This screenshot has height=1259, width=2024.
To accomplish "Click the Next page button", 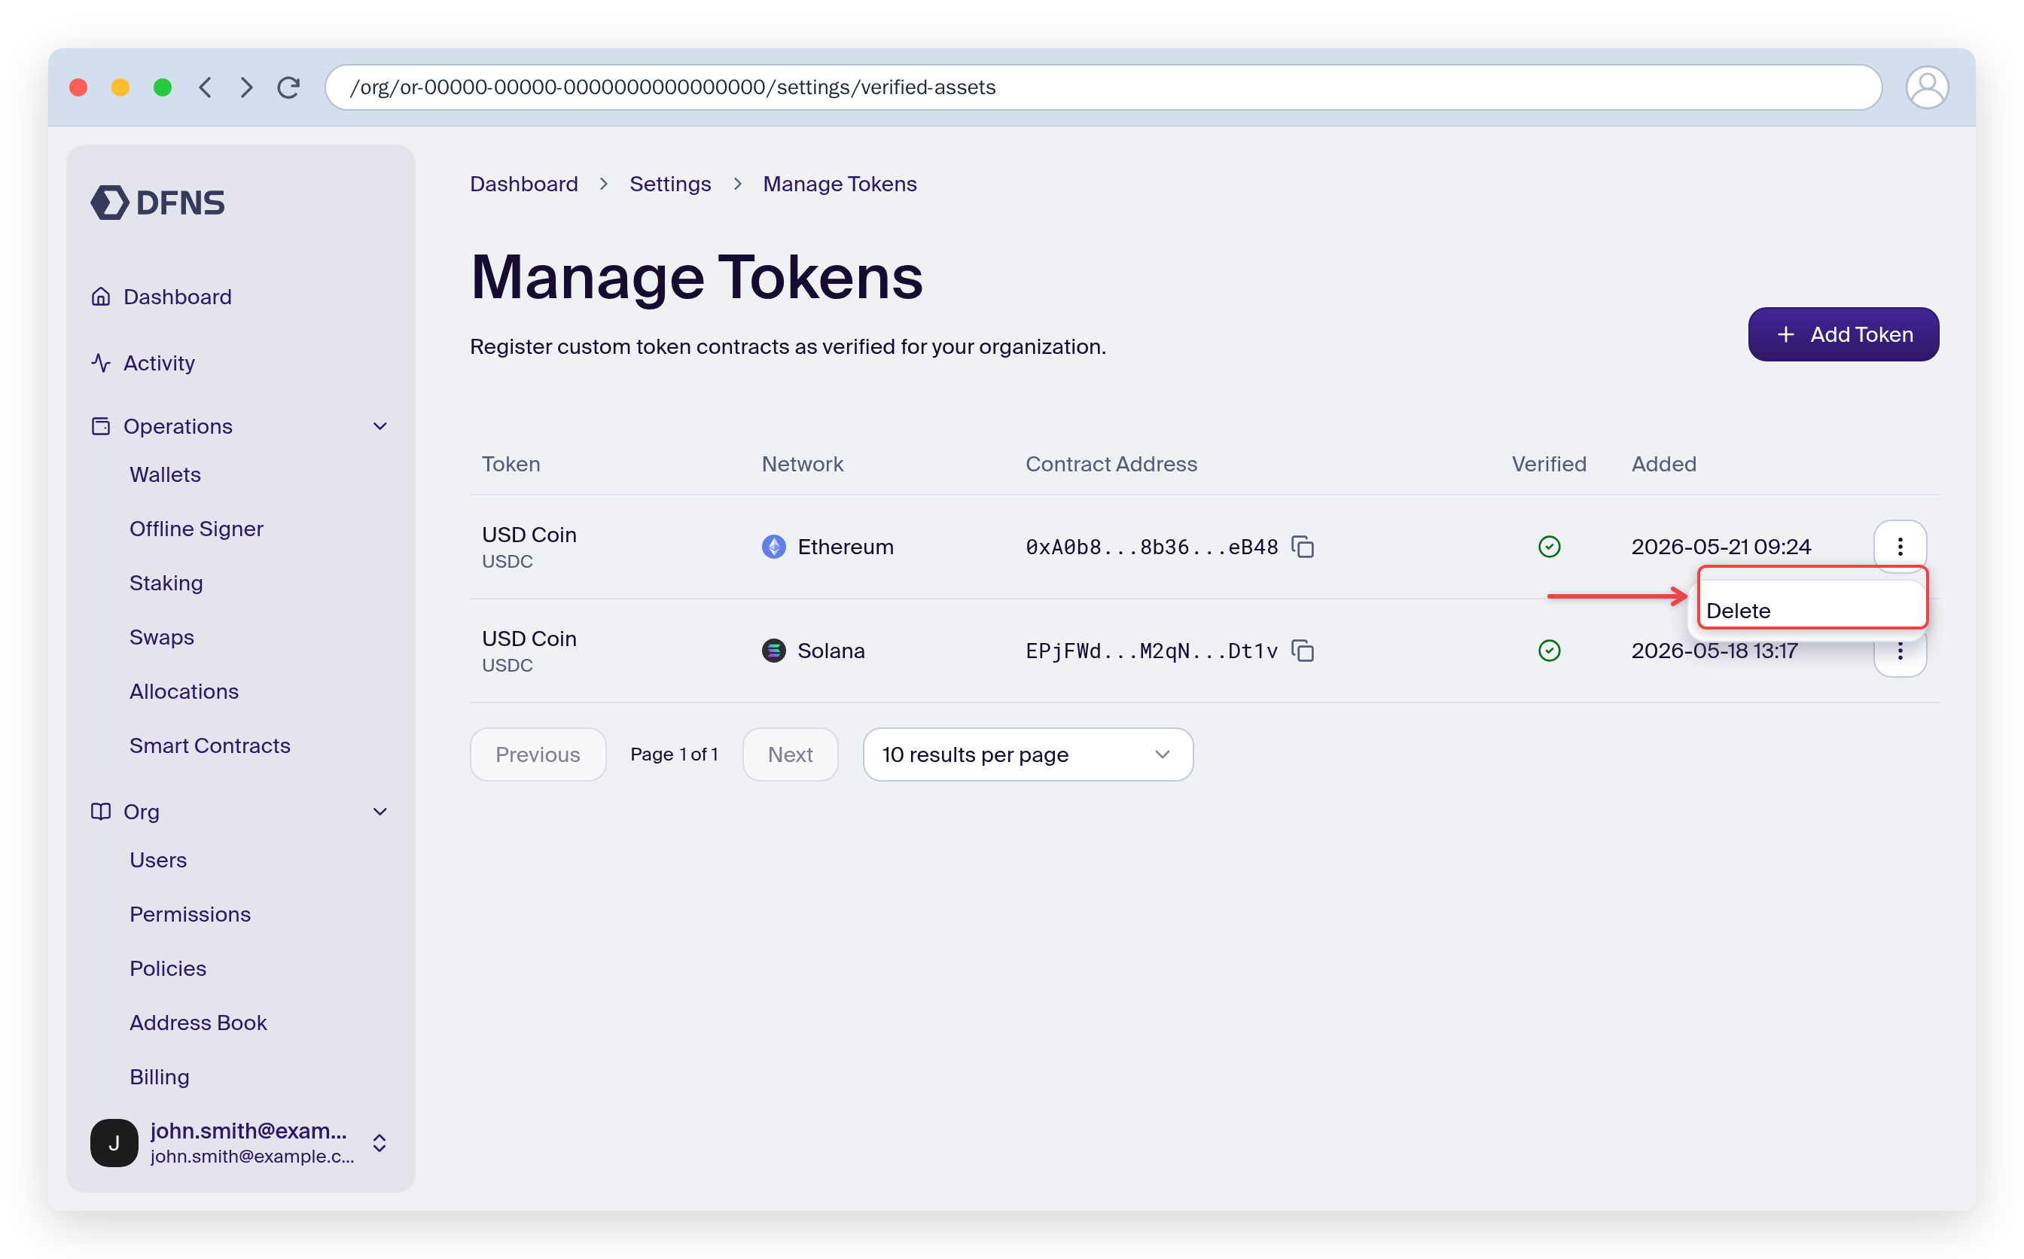I will pyautogui.click(x=790, y=754).
